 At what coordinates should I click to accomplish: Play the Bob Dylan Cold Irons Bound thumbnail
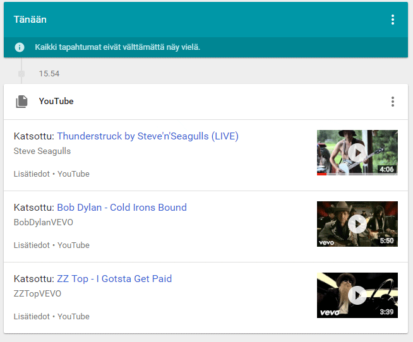[x=357, y=224]
